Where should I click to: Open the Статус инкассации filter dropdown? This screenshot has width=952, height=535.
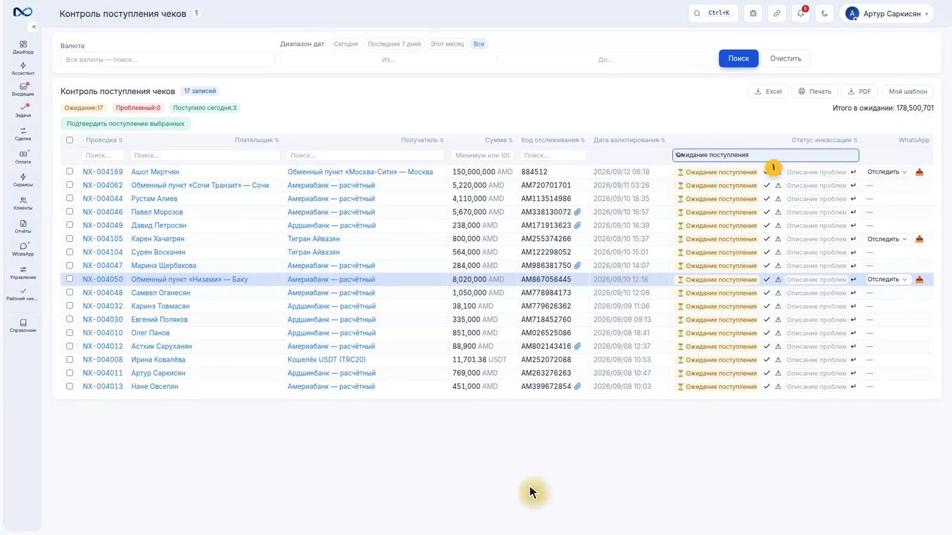point(766,155)
